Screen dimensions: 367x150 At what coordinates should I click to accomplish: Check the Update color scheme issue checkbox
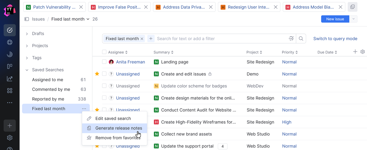pyautogui.click(x=104, y=86)
